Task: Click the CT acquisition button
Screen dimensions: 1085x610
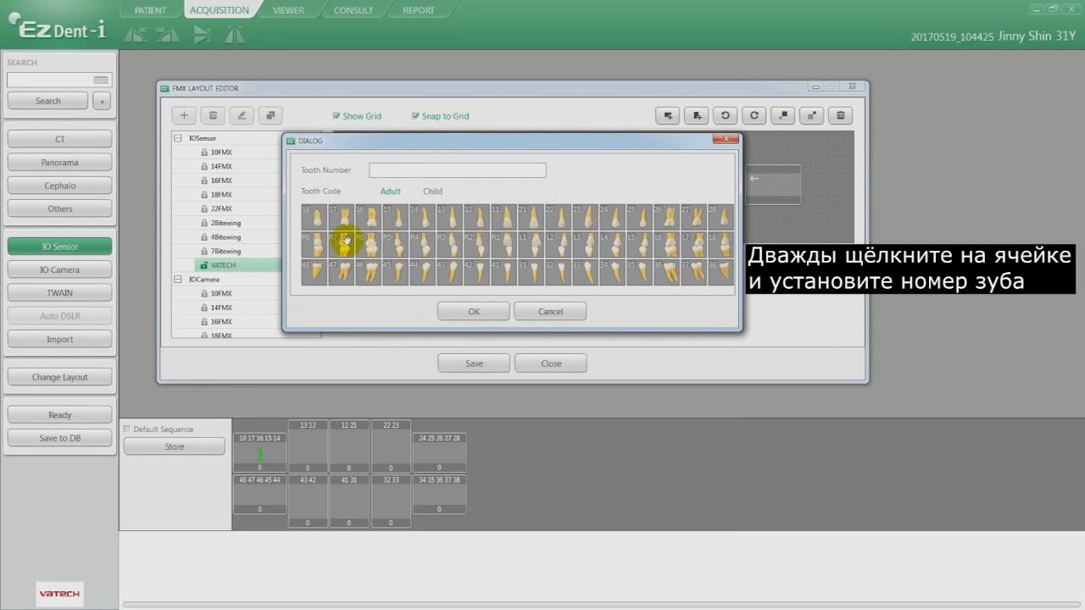Action: pyautogui.click(x=59, y=139)
